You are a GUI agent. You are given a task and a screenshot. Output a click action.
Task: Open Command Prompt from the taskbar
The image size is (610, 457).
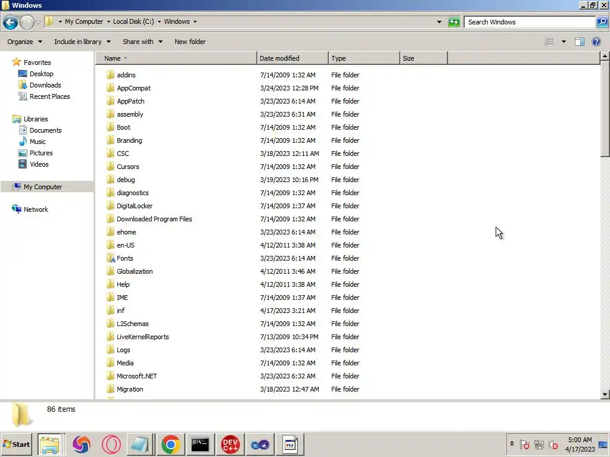[x=200, y=444]
